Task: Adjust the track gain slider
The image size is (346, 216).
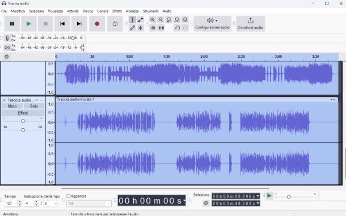Action: (x=23, y=121)
